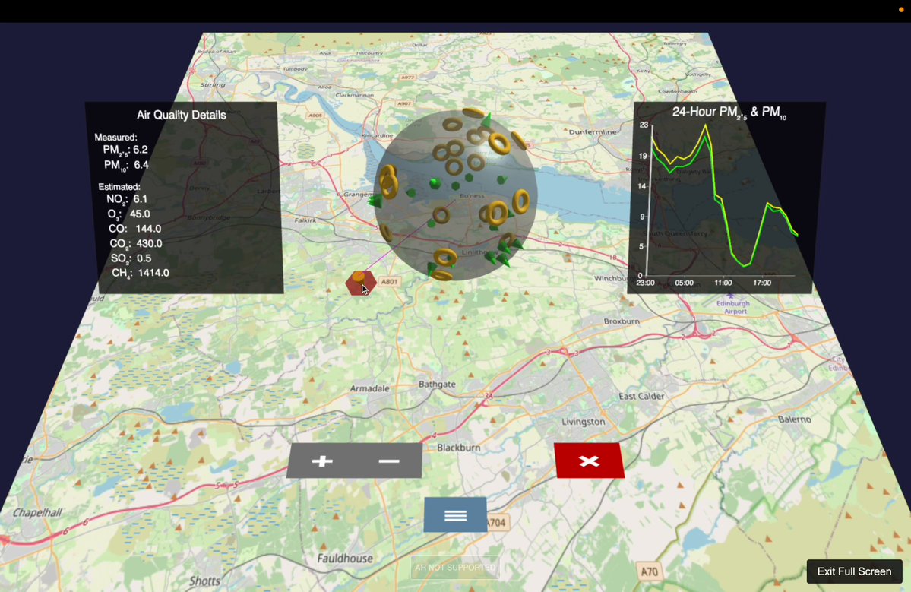This screenshot has height=592, width=911.
Task: Click the 11:00 label on chart axis
Action: tap(723, 283)
